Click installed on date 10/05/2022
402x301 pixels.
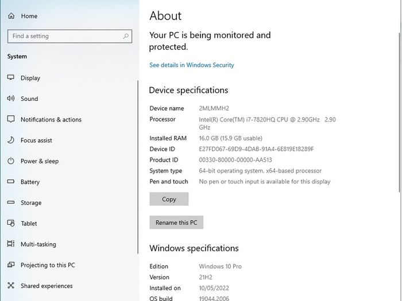(214, 288)
